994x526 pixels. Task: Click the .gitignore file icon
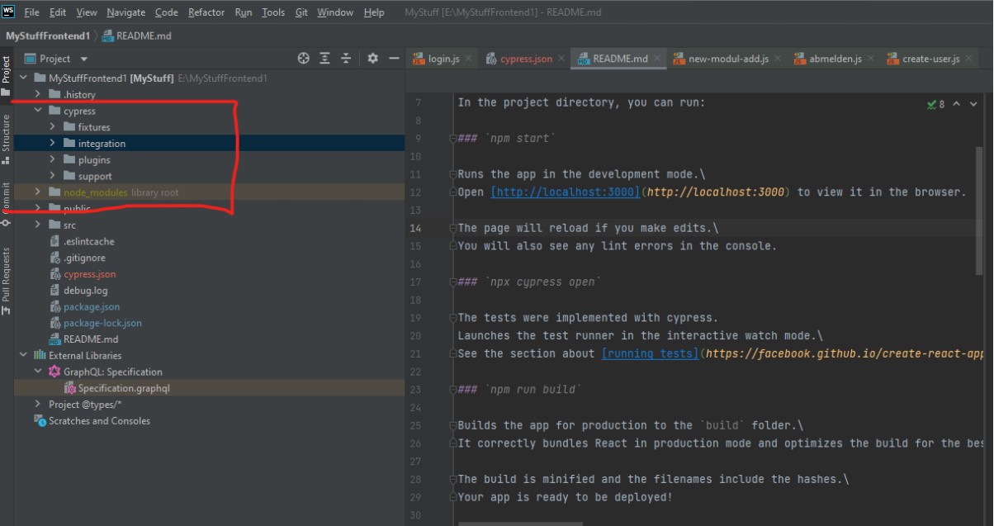click(x=55, y=258)
